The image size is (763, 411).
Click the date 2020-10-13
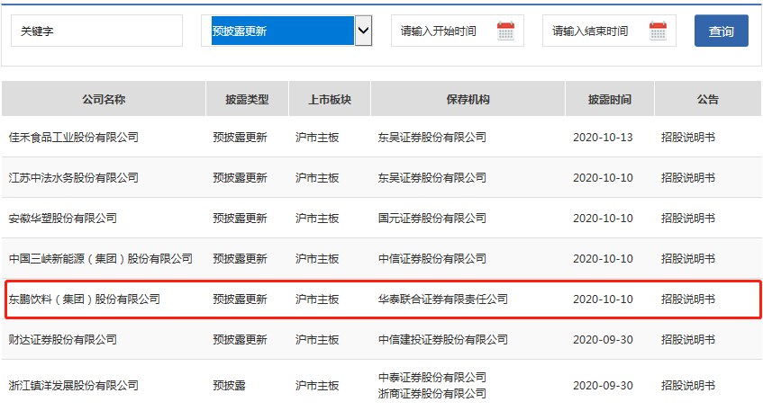coord(603,138)
